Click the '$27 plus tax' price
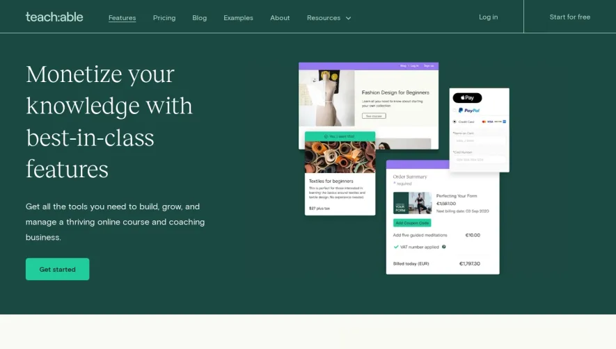 pos(319,209)
